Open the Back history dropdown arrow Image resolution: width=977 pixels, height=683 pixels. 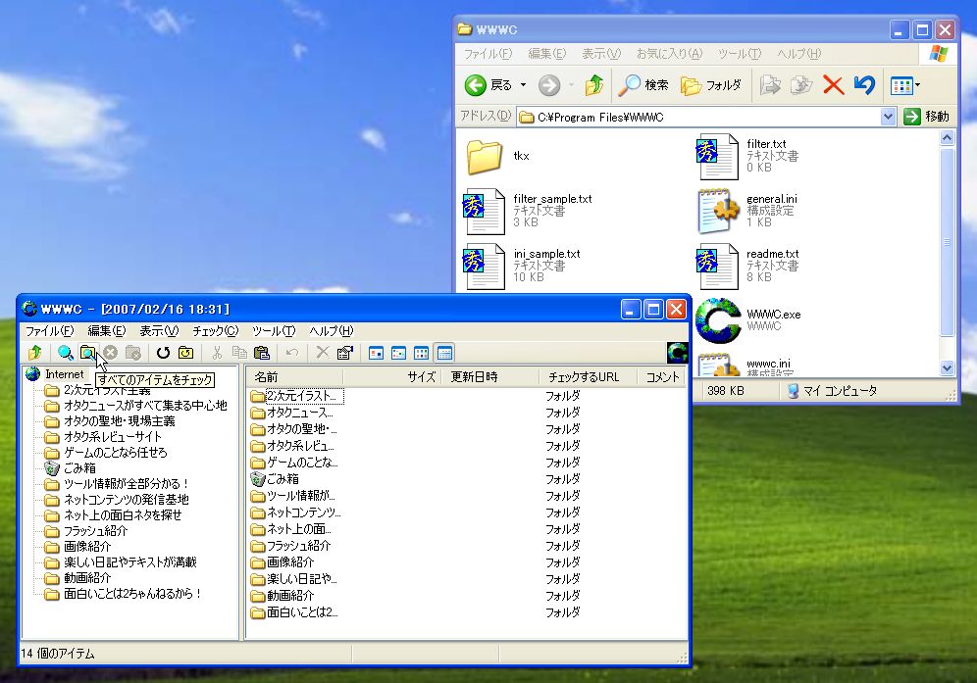click(x=524, y=84)
